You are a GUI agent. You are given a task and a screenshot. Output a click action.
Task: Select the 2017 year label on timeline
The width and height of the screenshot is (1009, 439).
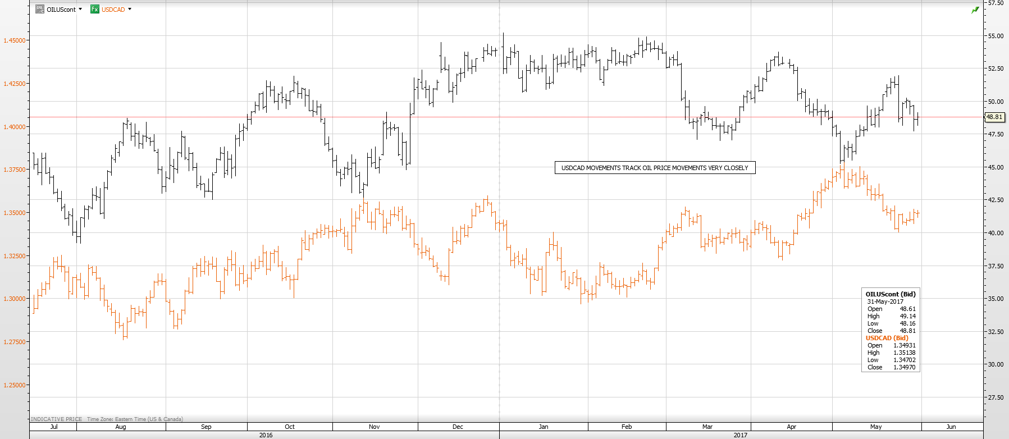(x=741, y=435)
